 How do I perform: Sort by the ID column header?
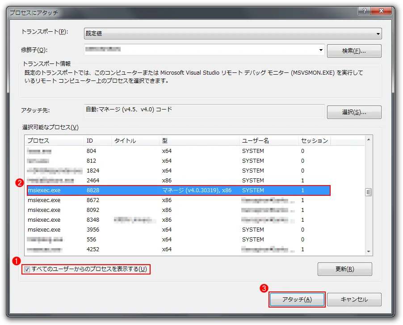click(97, 141)
